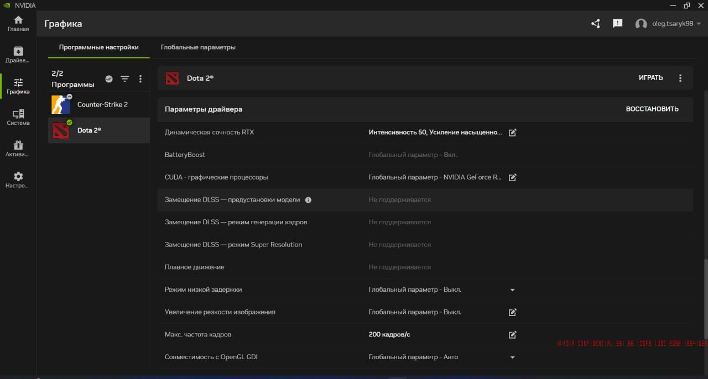Toggle the checkmark badge in programs header
Screen dimensions: 708x379
coord(109,79)
